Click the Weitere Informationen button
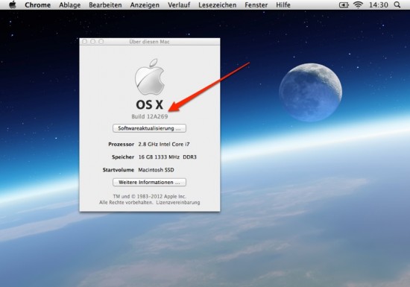The height and width of the screenshot is (287, 410). coord(149,182)
